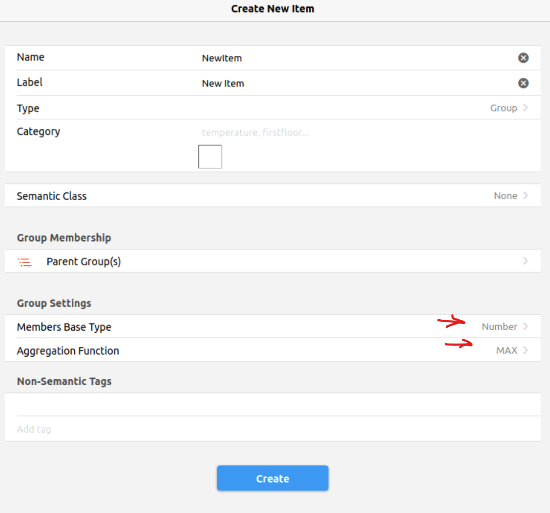Viewport: 550px width, 513px height.
Task: Open Members Base Type selector showing Number
Action: [499, 327]
